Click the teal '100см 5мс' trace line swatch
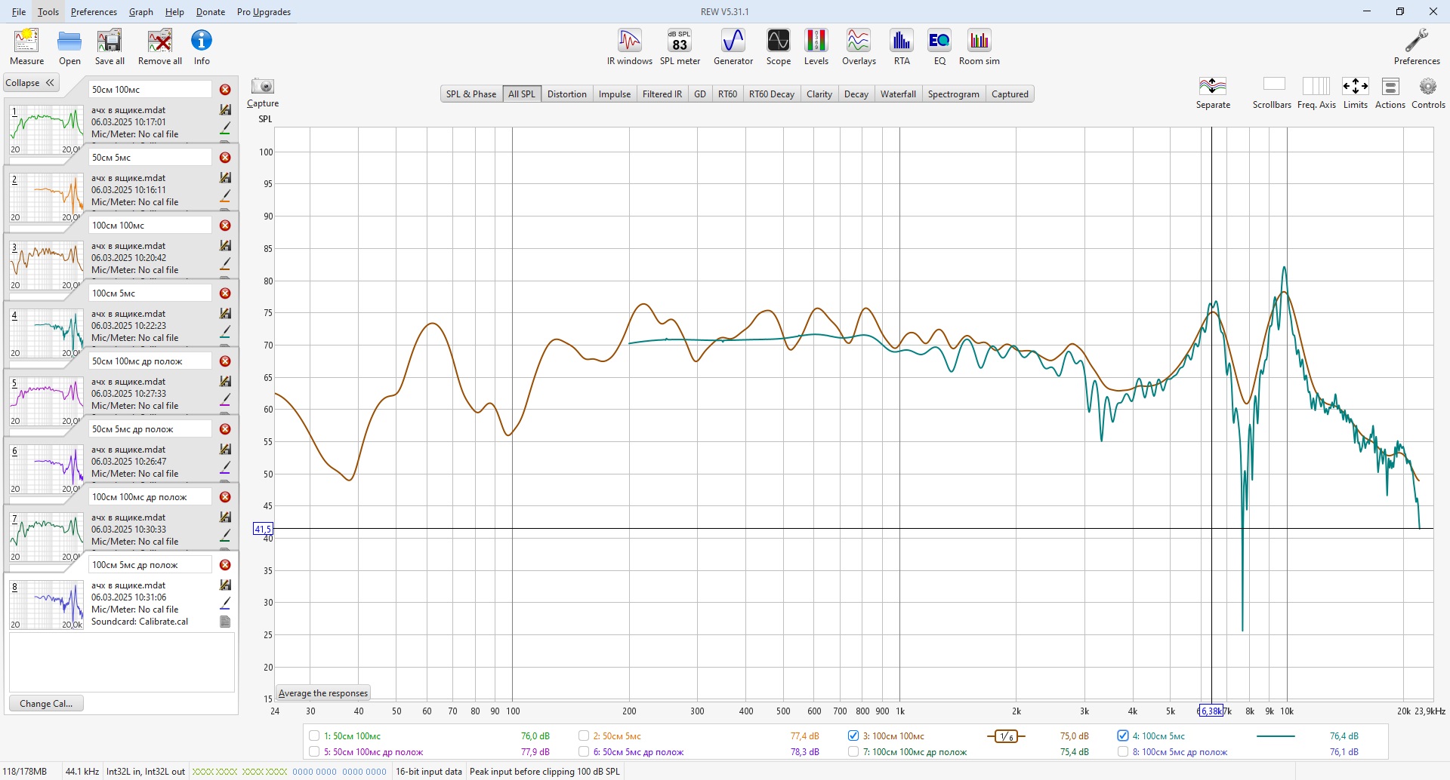 pos(1276,736)
